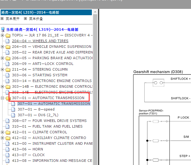Open 206-05 Parking Brake and Actuation
The height and width of the screenshot is (165, 191).
tap(52, 58)
